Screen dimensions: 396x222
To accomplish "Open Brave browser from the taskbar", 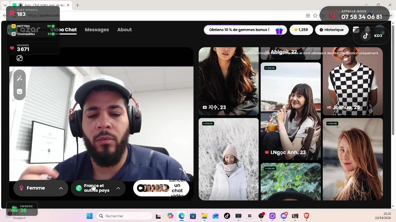I will tap(307, 216).
